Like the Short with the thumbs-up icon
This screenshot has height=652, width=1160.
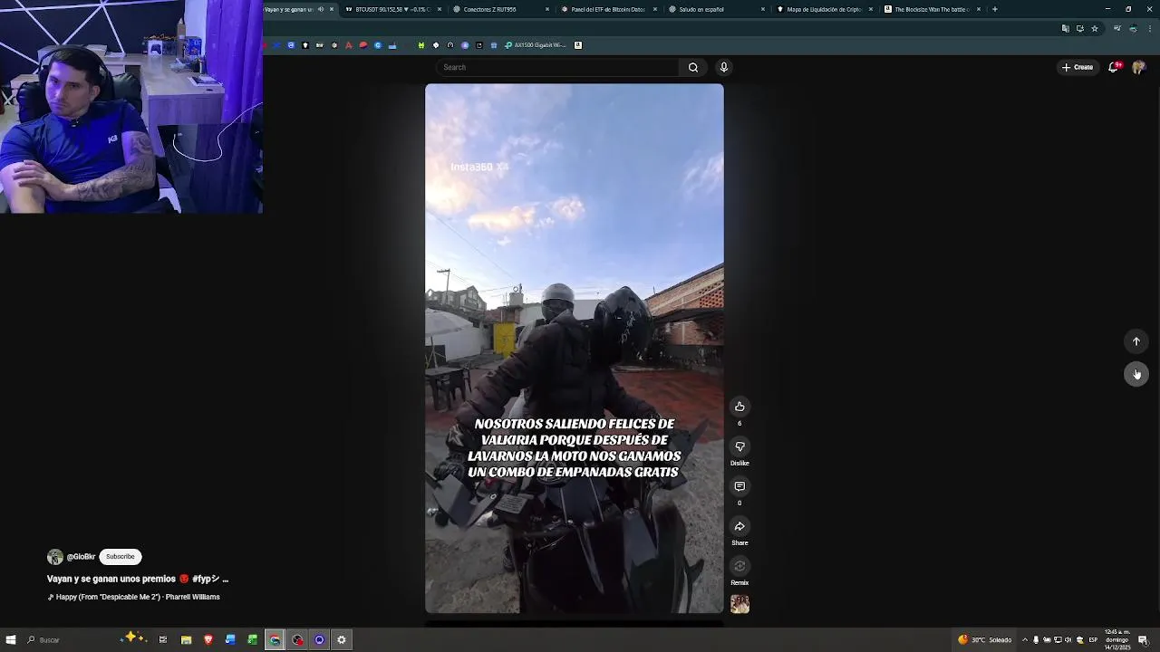click(x=739, y=407)
